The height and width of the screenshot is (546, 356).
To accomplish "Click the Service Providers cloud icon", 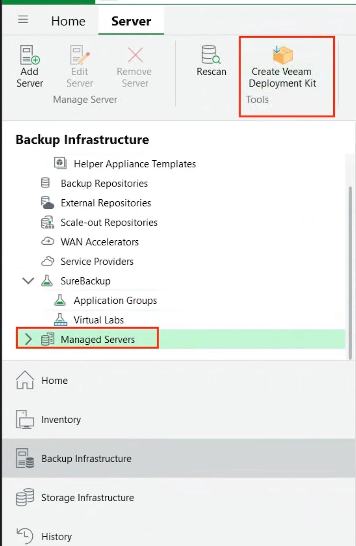I will (47, 261).
